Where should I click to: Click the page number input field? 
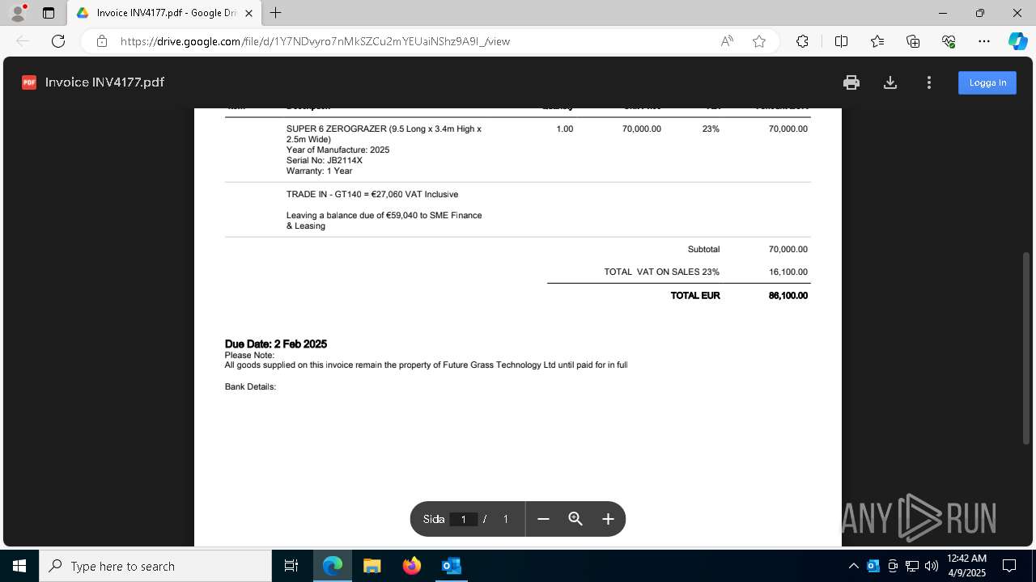[464, 519]
